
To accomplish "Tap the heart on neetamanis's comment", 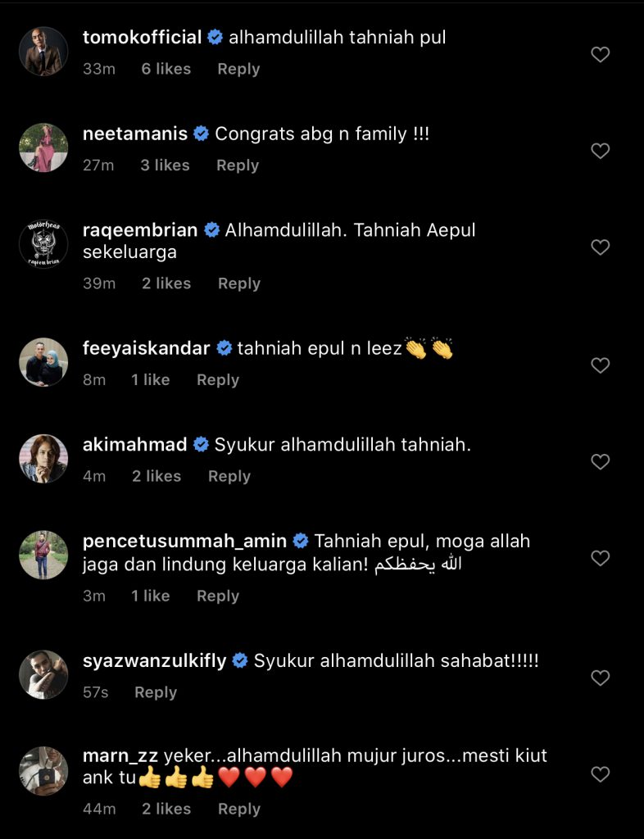I will 600,151.
